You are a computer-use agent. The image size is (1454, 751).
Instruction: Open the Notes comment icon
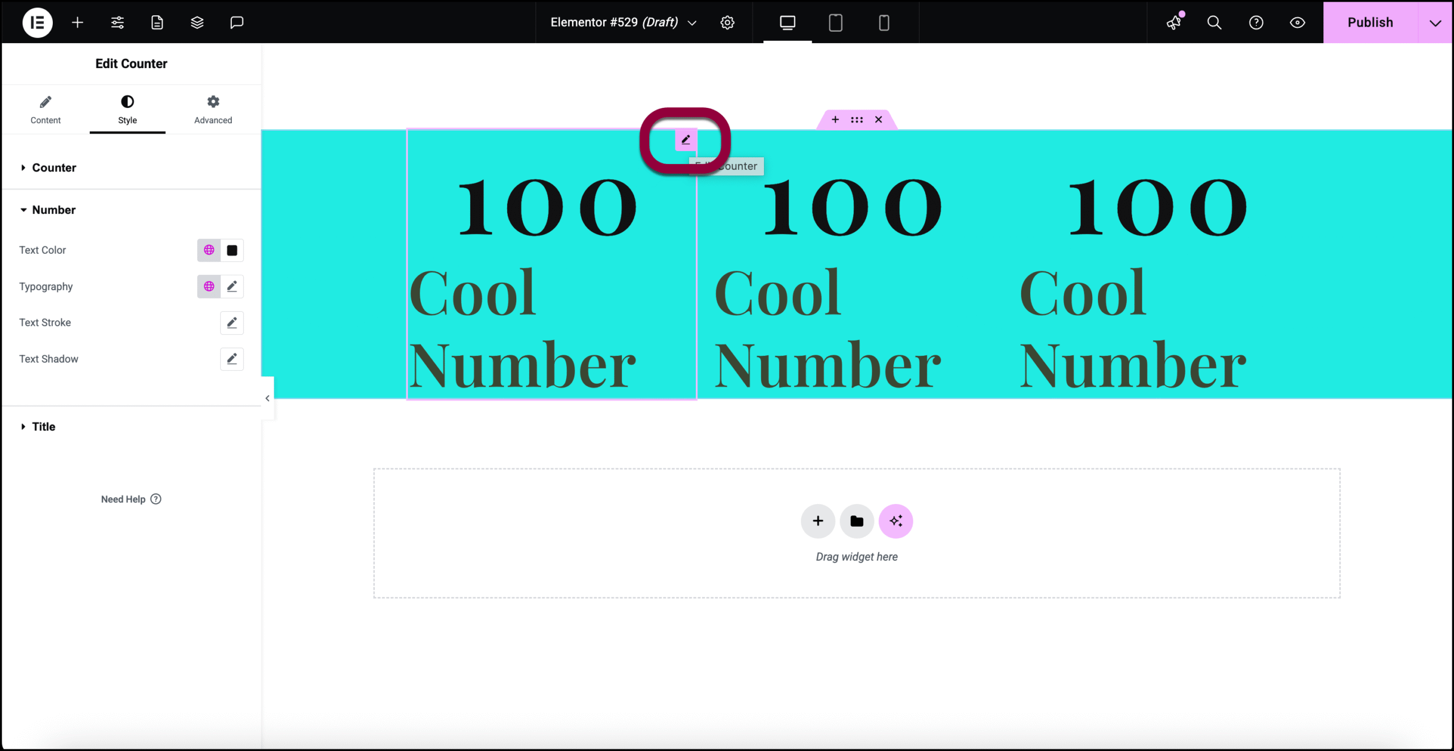[237, 23]
